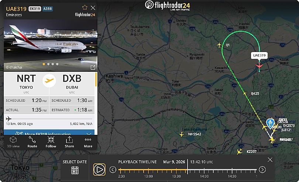Screen dimensions: 299x182
Task: Open the 3D view of the flight
Action: pyautogui.click(x=13, y=142)
